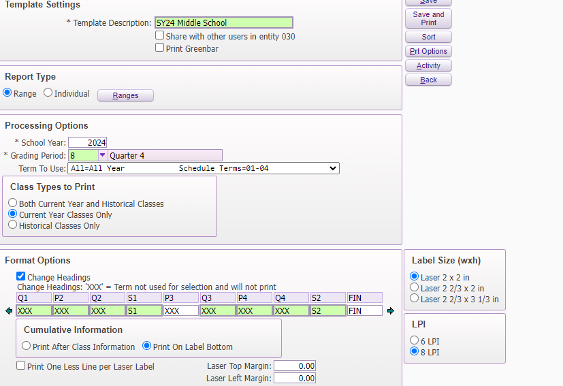This screenshot has height=386, width=563.
Task: Select the Individual report type
Action: pos(48,93)
